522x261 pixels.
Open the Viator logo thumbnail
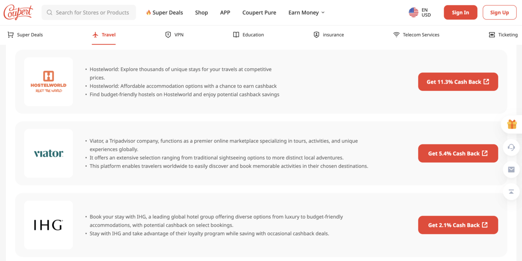[x=49, y=154]
